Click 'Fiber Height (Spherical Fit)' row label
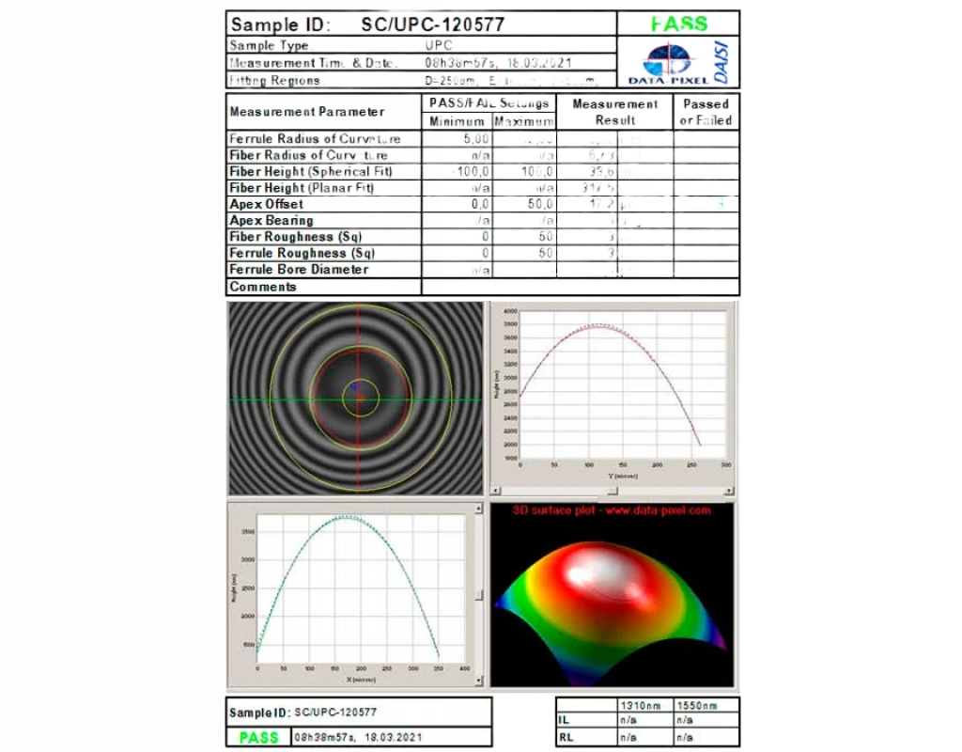962x752 pixels. (310, 171)
